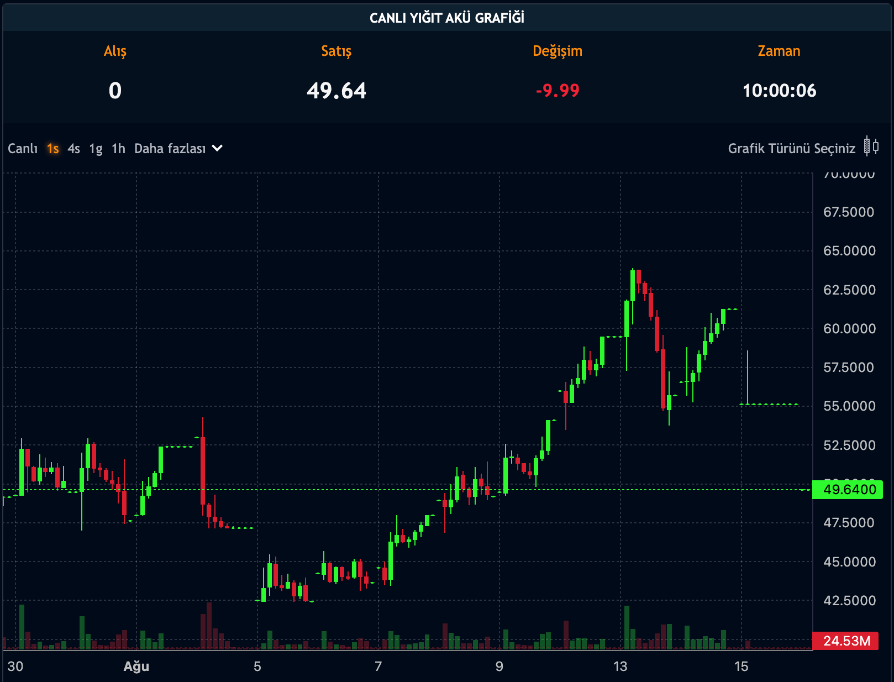Click the CANLI YIĞIT AKÜ GRAFİĞİ title
This screenshot has height=682, width=894.
click(447, 18)
